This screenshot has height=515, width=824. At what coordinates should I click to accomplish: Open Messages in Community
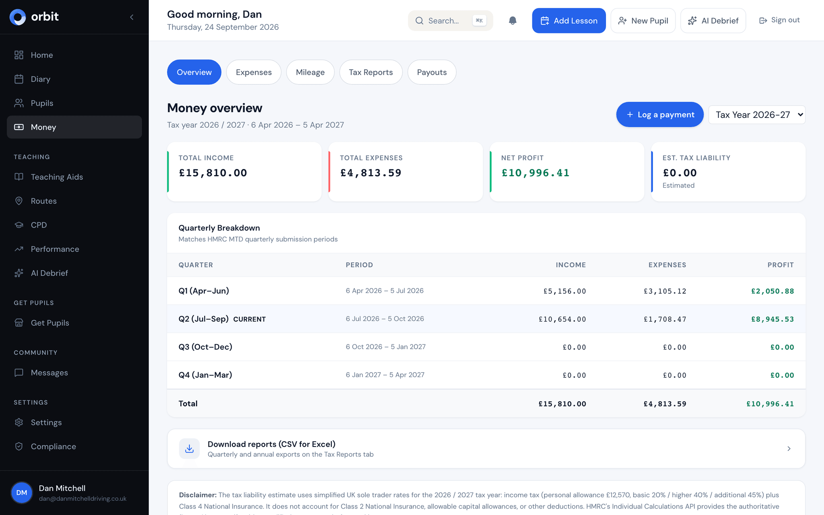pos(74,373)
